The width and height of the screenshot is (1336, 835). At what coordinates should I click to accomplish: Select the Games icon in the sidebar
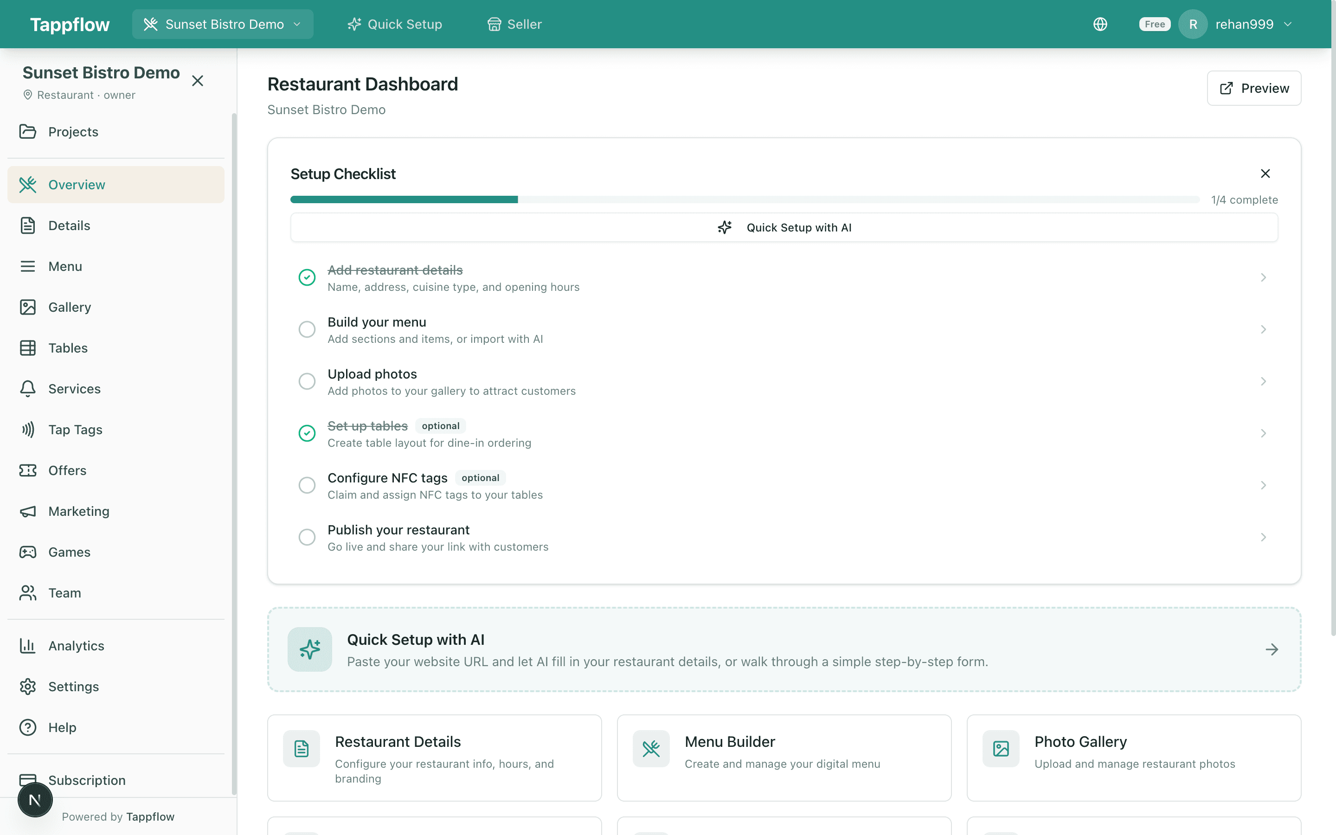point(28,552)
